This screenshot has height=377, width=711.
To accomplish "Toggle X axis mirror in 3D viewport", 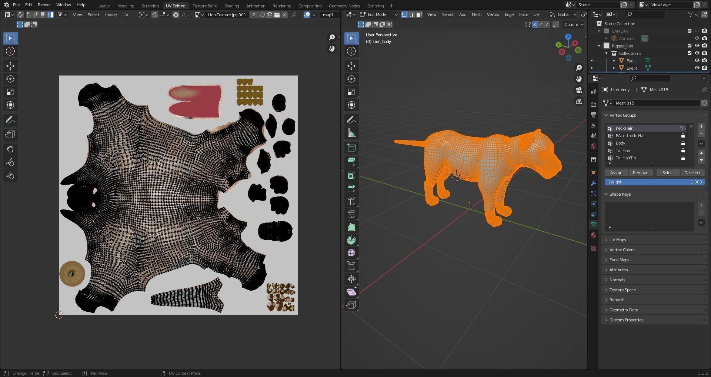I will pyautogui.click(x=535, y=24).
